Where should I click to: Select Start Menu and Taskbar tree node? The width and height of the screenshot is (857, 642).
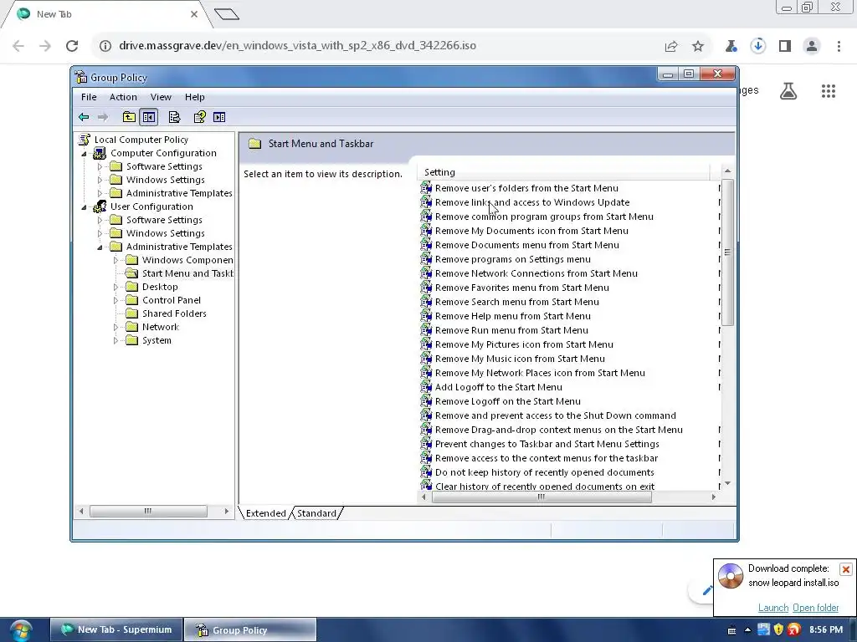(x=187, y=273)
